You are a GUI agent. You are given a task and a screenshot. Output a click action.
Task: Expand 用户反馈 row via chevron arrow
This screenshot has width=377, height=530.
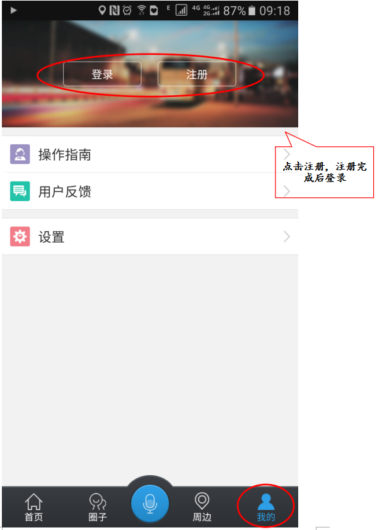[287, 191]
